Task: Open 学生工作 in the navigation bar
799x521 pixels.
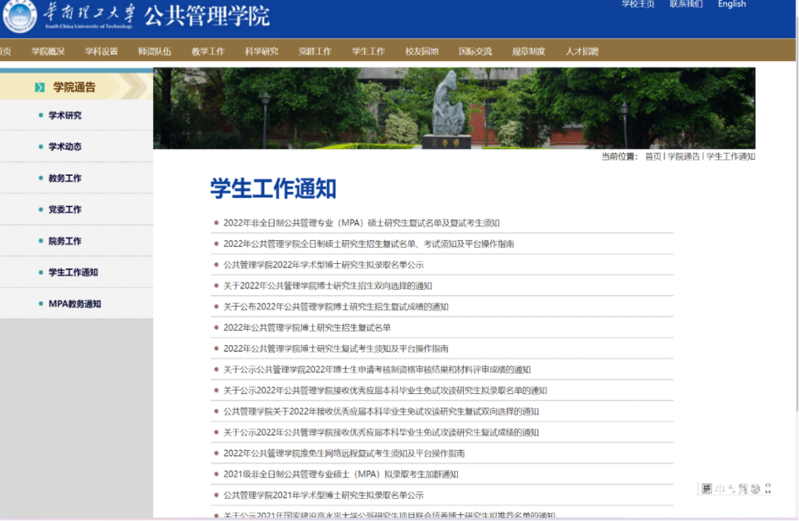Action: click(x=368, y=52)
